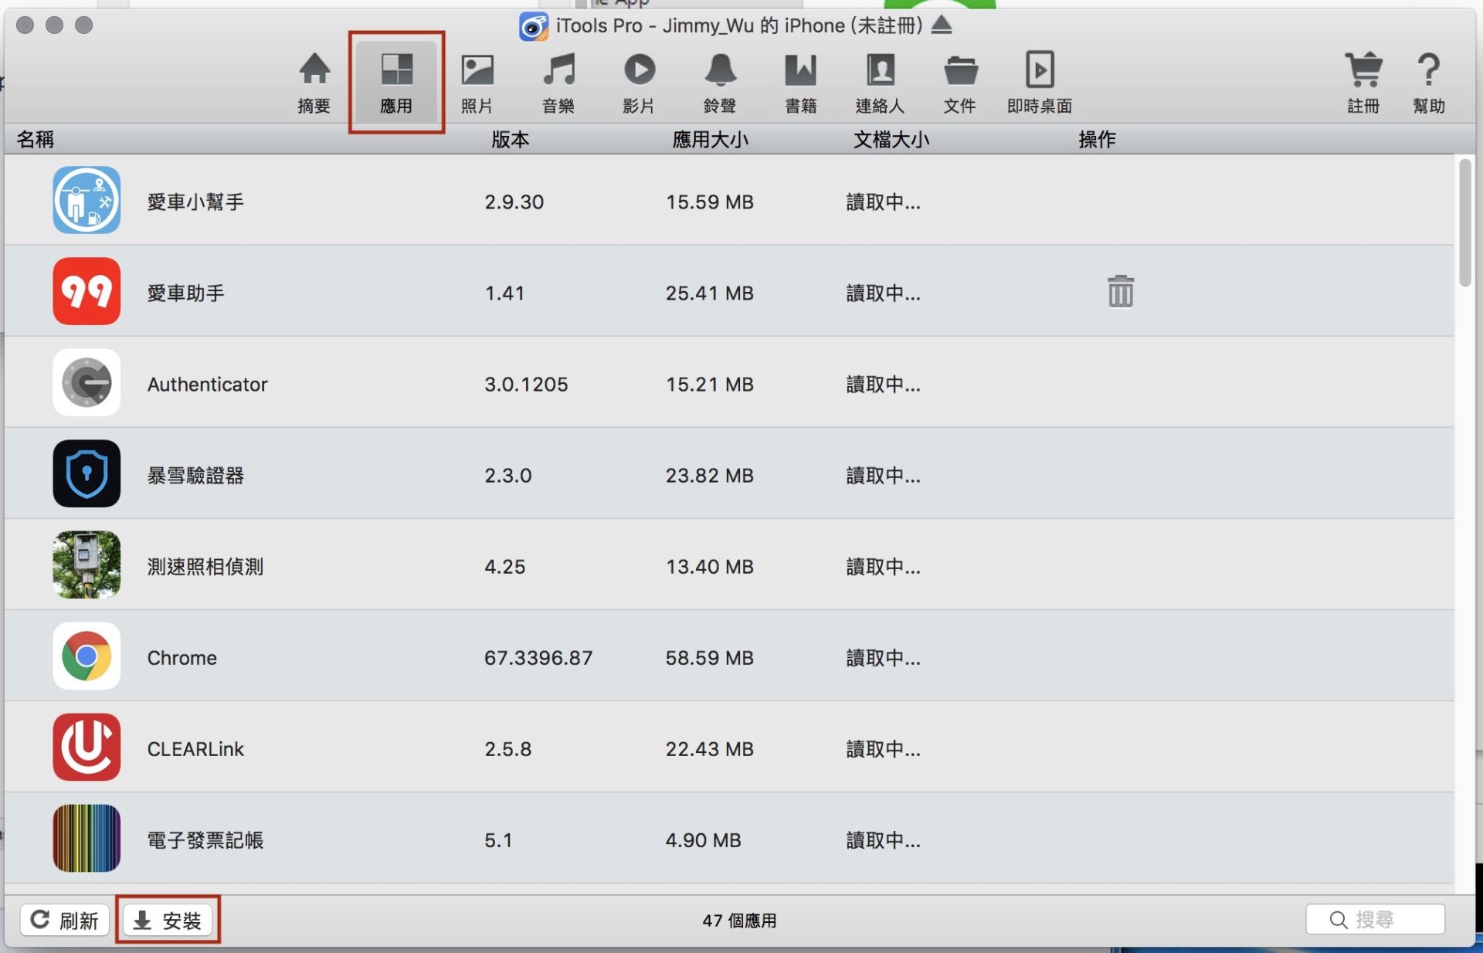Select the red 99 愛車助手 app icon
This screenshot has width=1483, height=953.
click(x=87, y=291)
